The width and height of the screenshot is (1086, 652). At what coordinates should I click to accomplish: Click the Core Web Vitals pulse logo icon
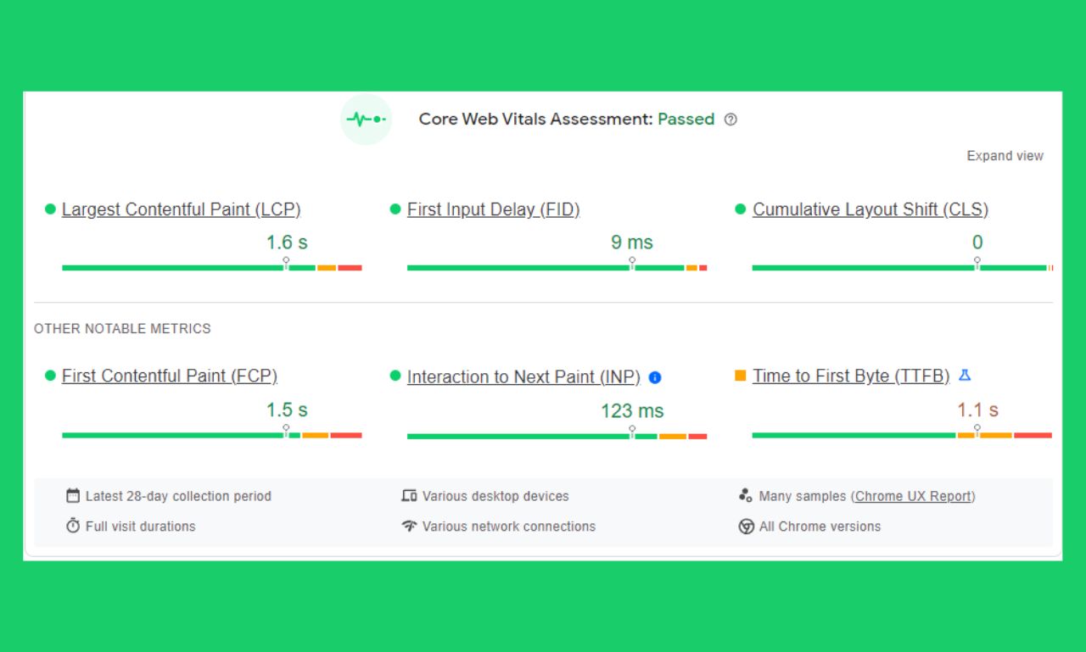click(x=366, y=120)
